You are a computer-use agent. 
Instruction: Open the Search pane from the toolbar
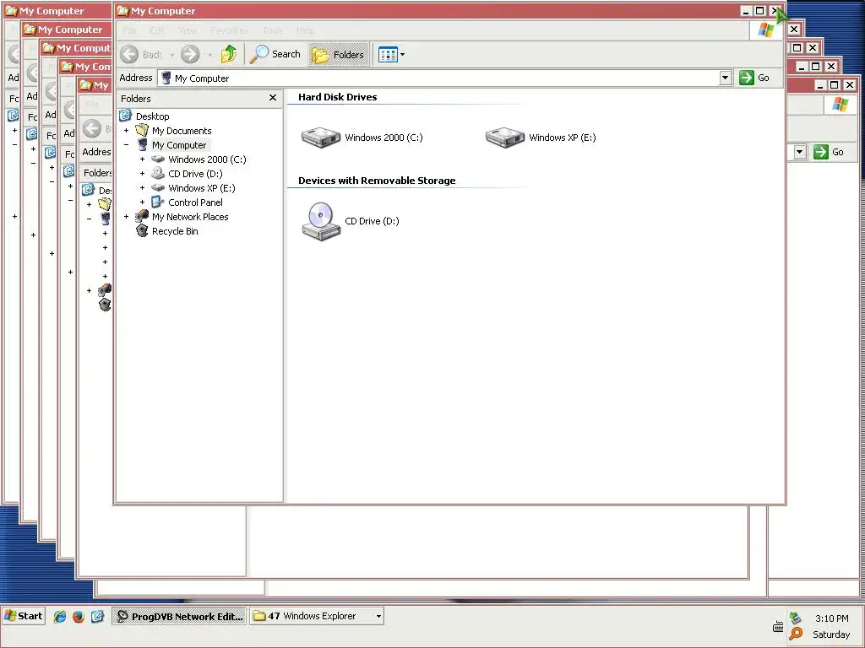[275, 54]
